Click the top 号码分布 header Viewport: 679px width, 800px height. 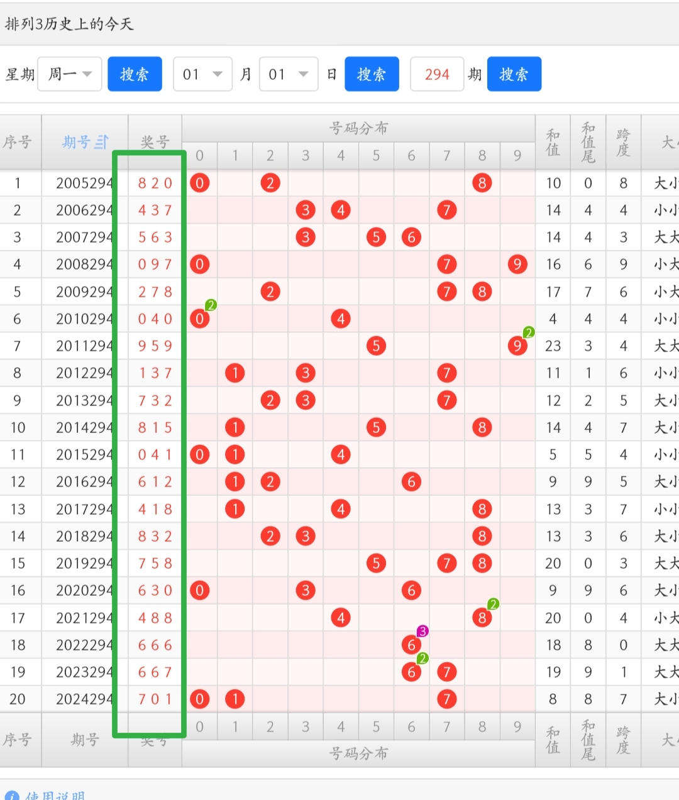[358, 128]
